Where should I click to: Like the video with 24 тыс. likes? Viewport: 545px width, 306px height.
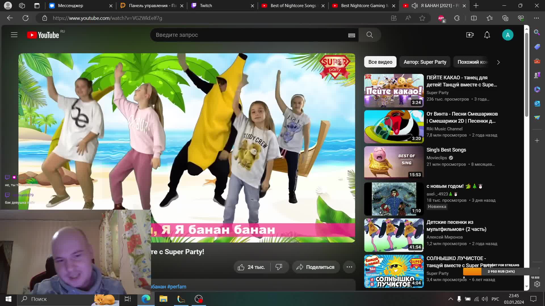251,267
